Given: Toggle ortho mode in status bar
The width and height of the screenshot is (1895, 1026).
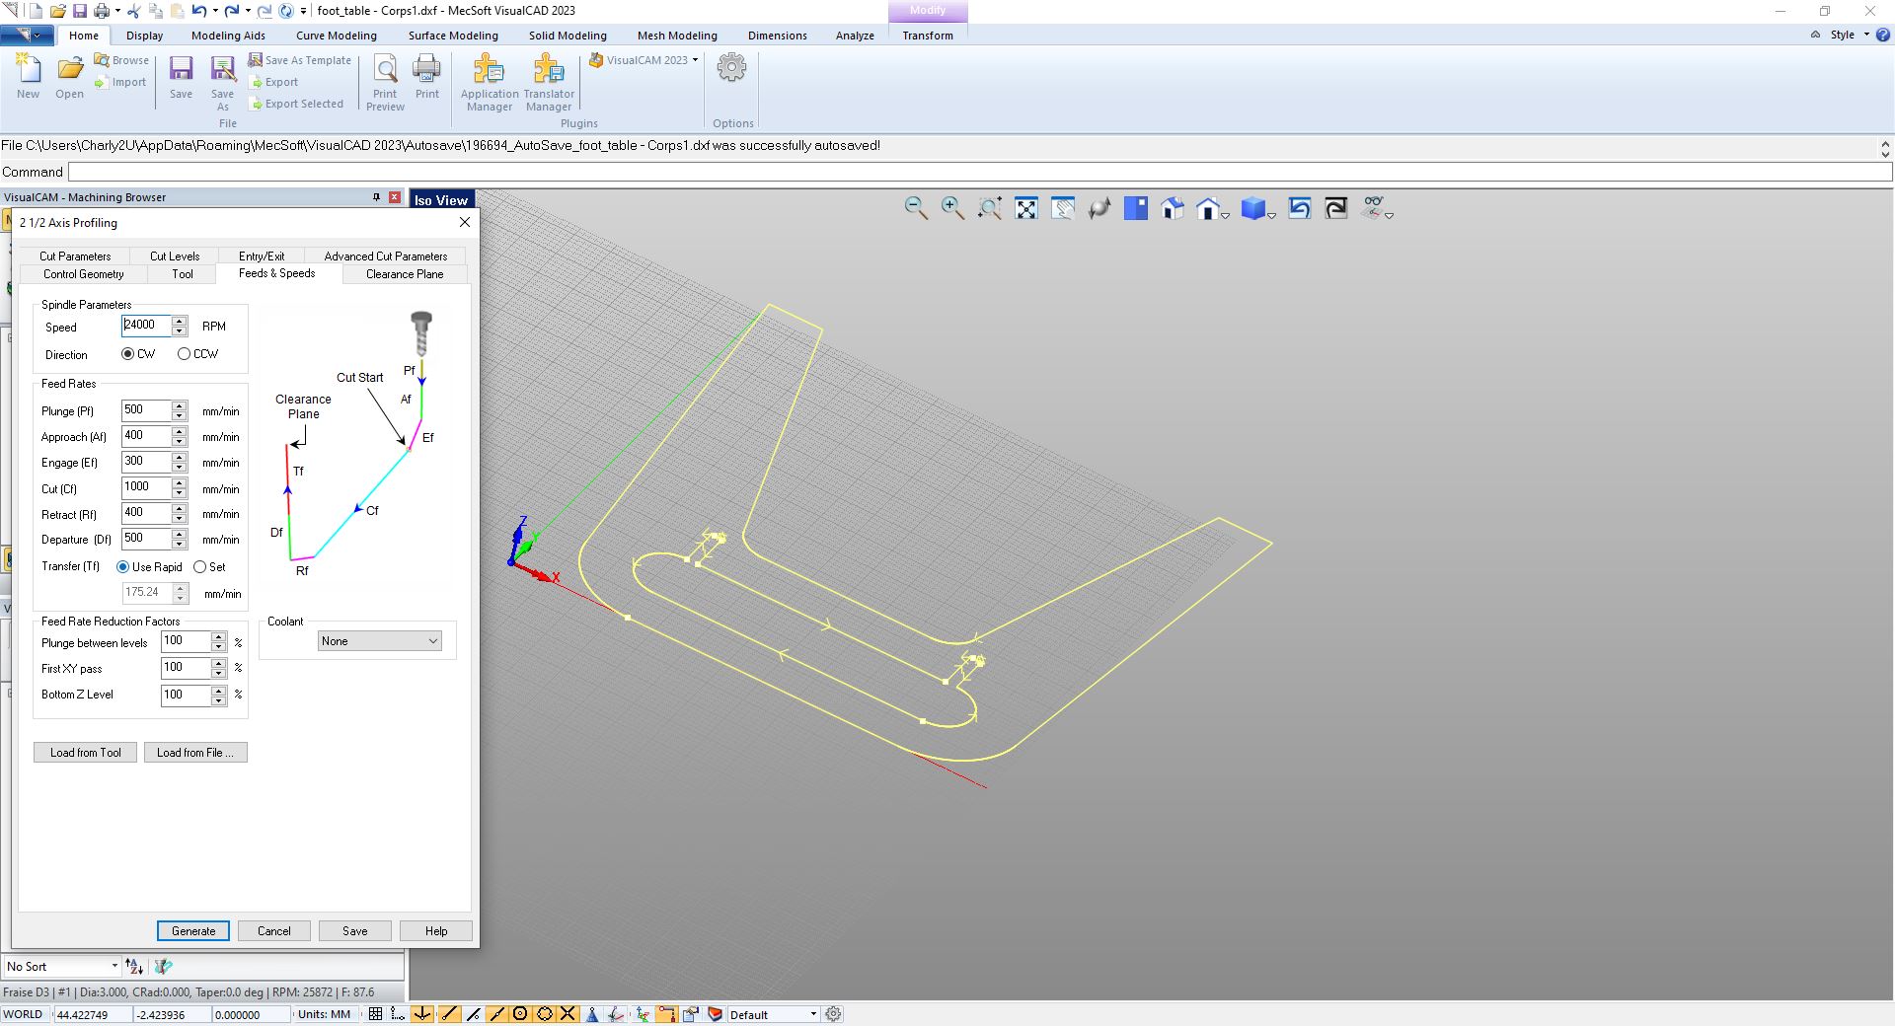Looking at the screenshot, I should [398, 1014].
